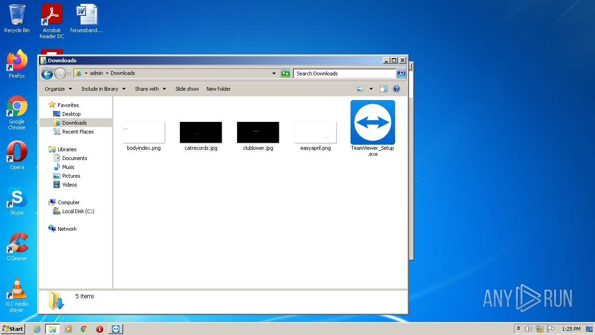Click the search magnifier button
Image resolution: width=595 pixels, height=335 pixels.
tap(401, 74)
